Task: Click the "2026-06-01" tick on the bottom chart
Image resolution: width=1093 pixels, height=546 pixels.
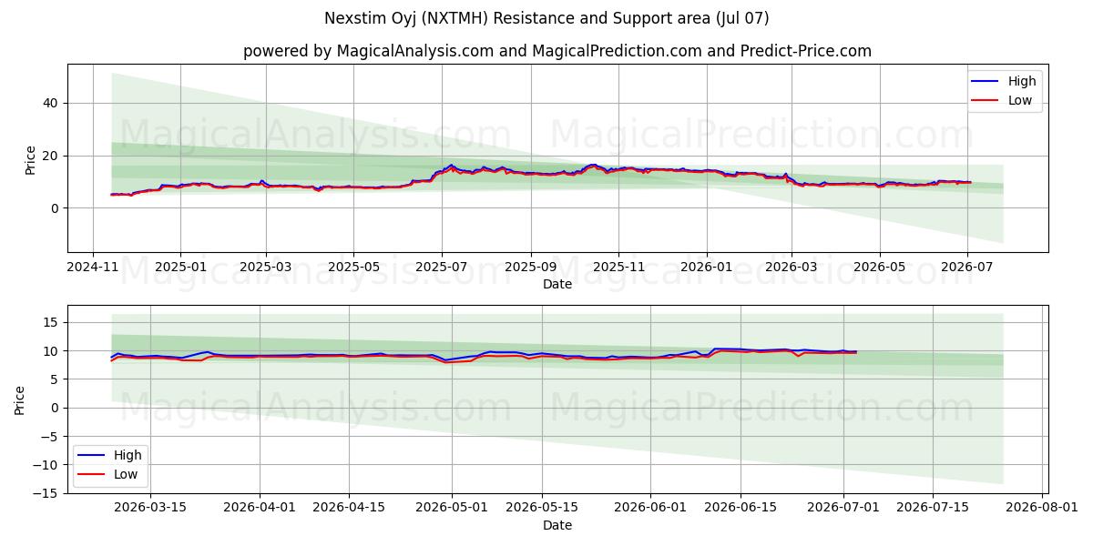Action: [650, 508]
